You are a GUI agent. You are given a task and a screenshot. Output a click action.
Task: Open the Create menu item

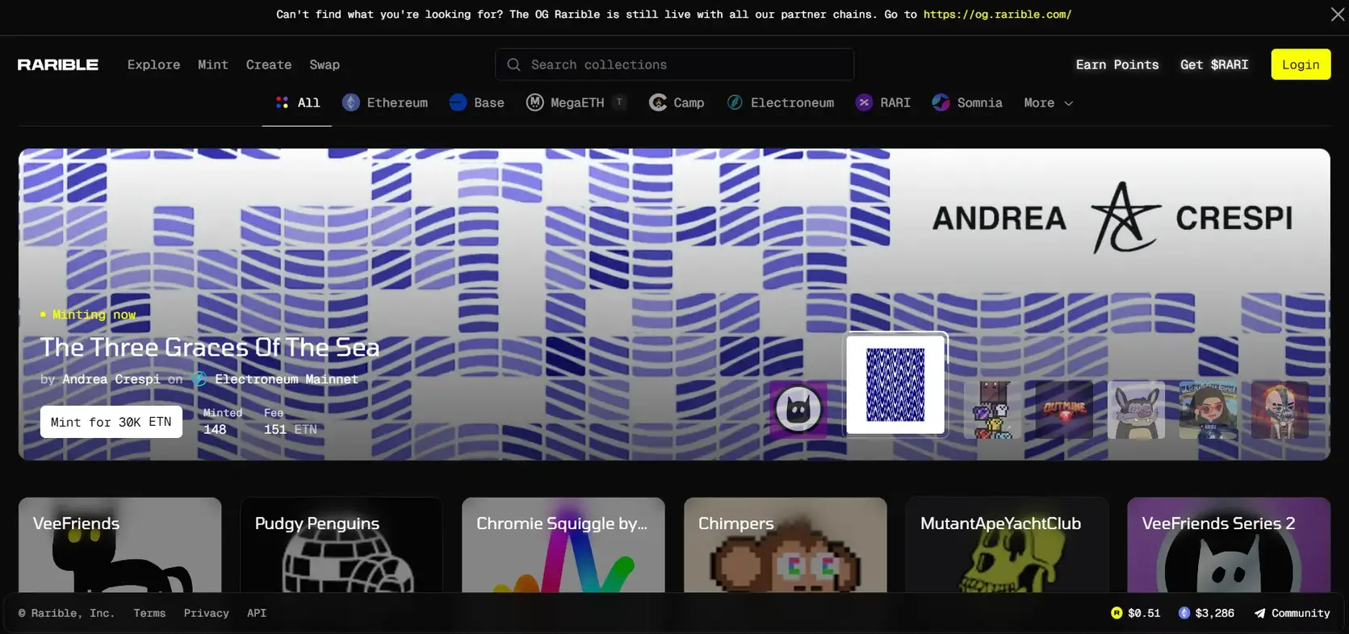pyautogui.click(x=269, y=65)
